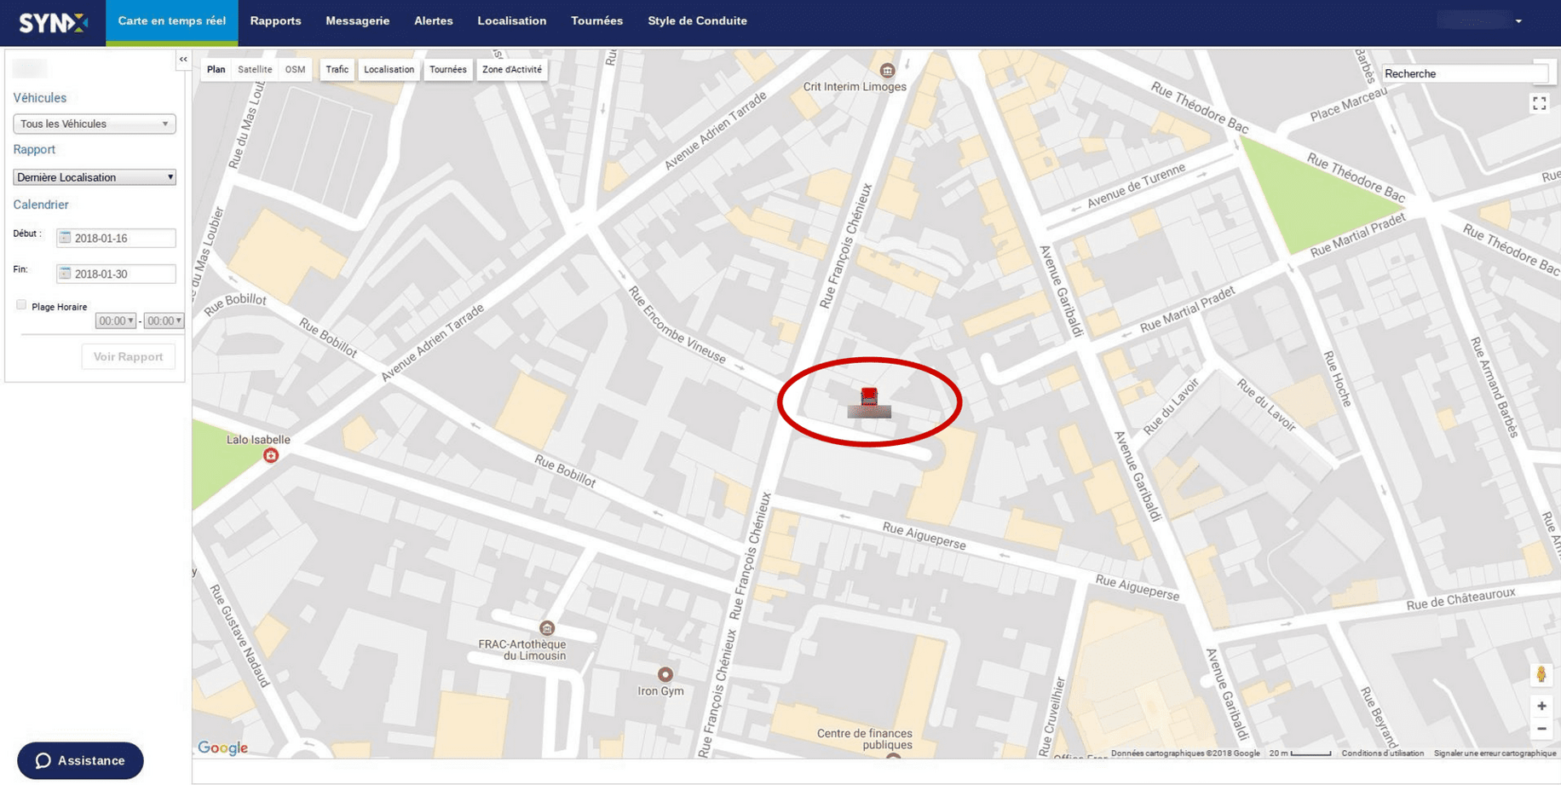Open Carte en temps réel tab
The image size is (1561, 785).
point(171,21)
